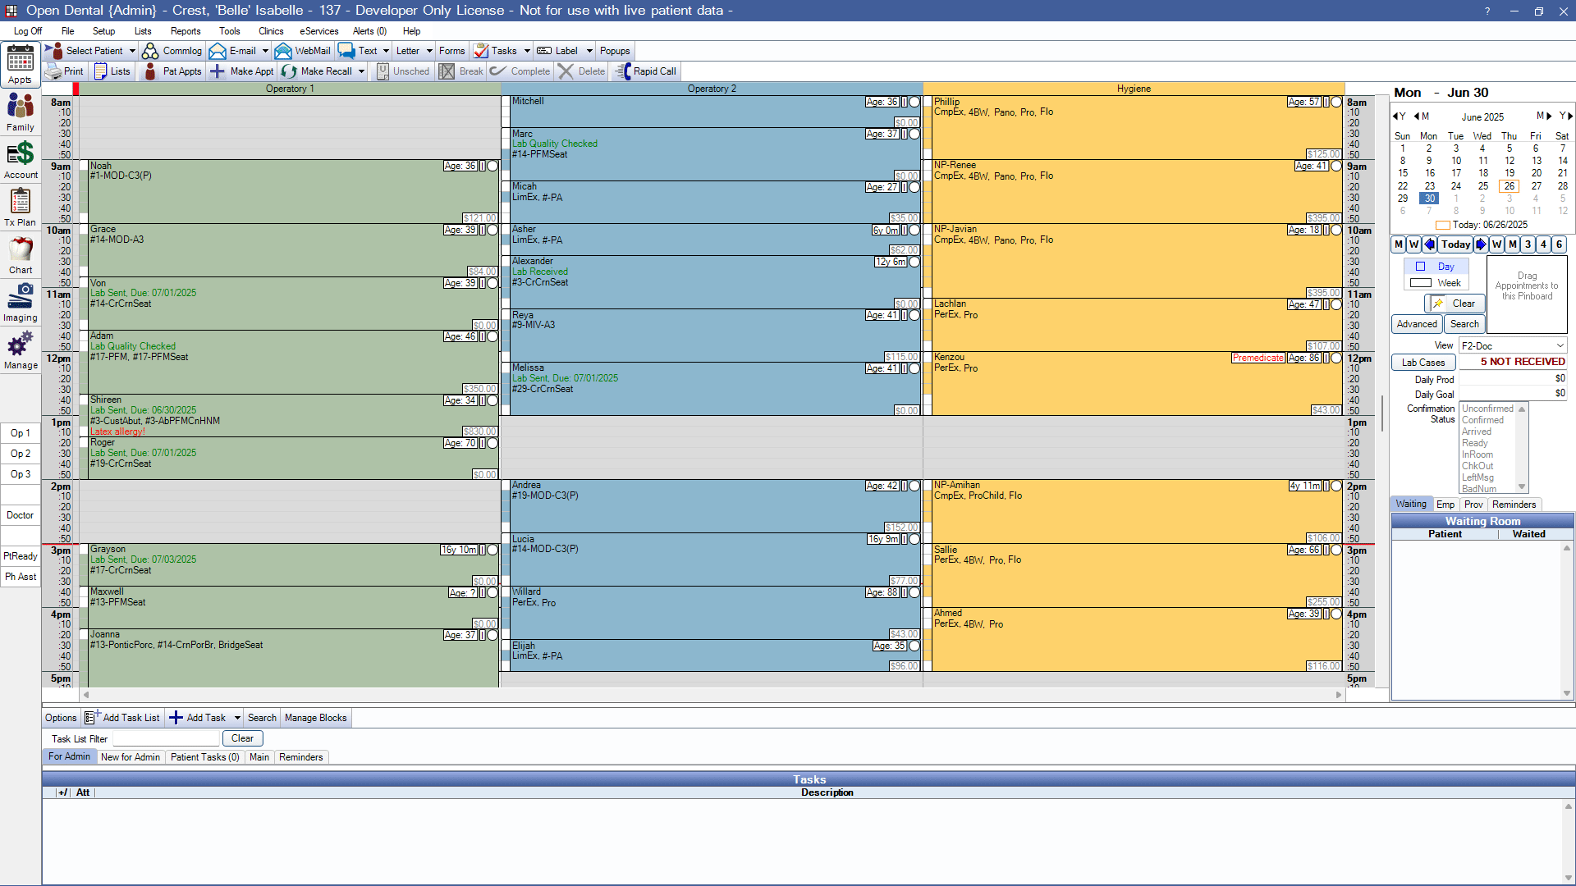The image size is (1576, 886).
Task: Open the Family module in sidebar
Action: [21, 111]
